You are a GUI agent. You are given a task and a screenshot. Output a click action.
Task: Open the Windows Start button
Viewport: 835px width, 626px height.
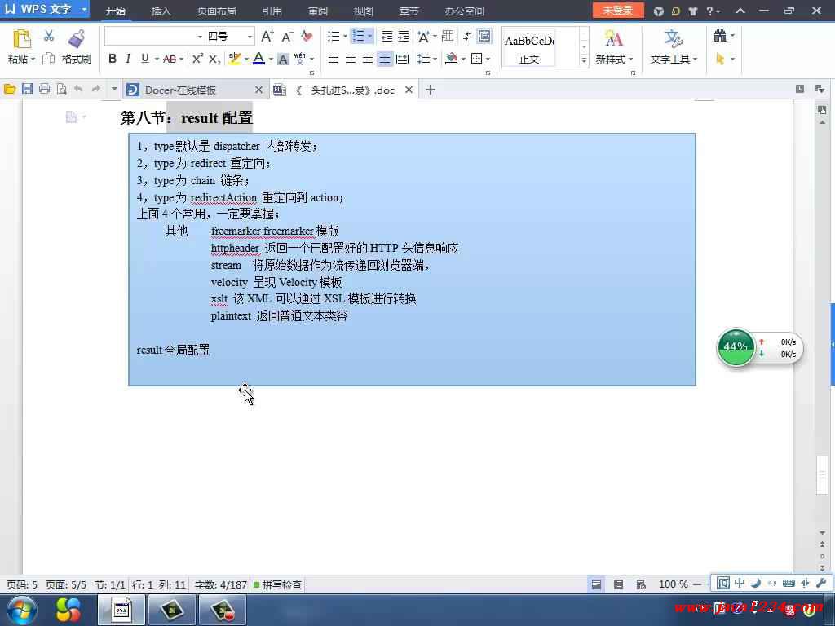click(22, 610)
